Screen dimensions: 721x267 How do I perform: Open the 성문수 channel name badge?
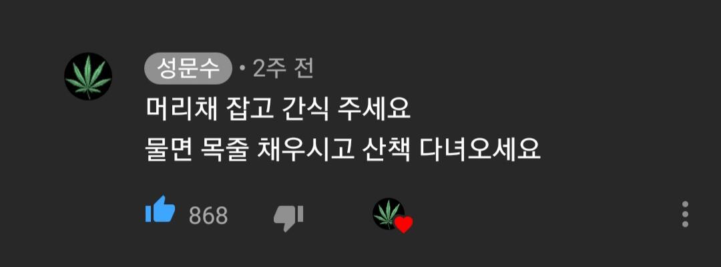188,69
